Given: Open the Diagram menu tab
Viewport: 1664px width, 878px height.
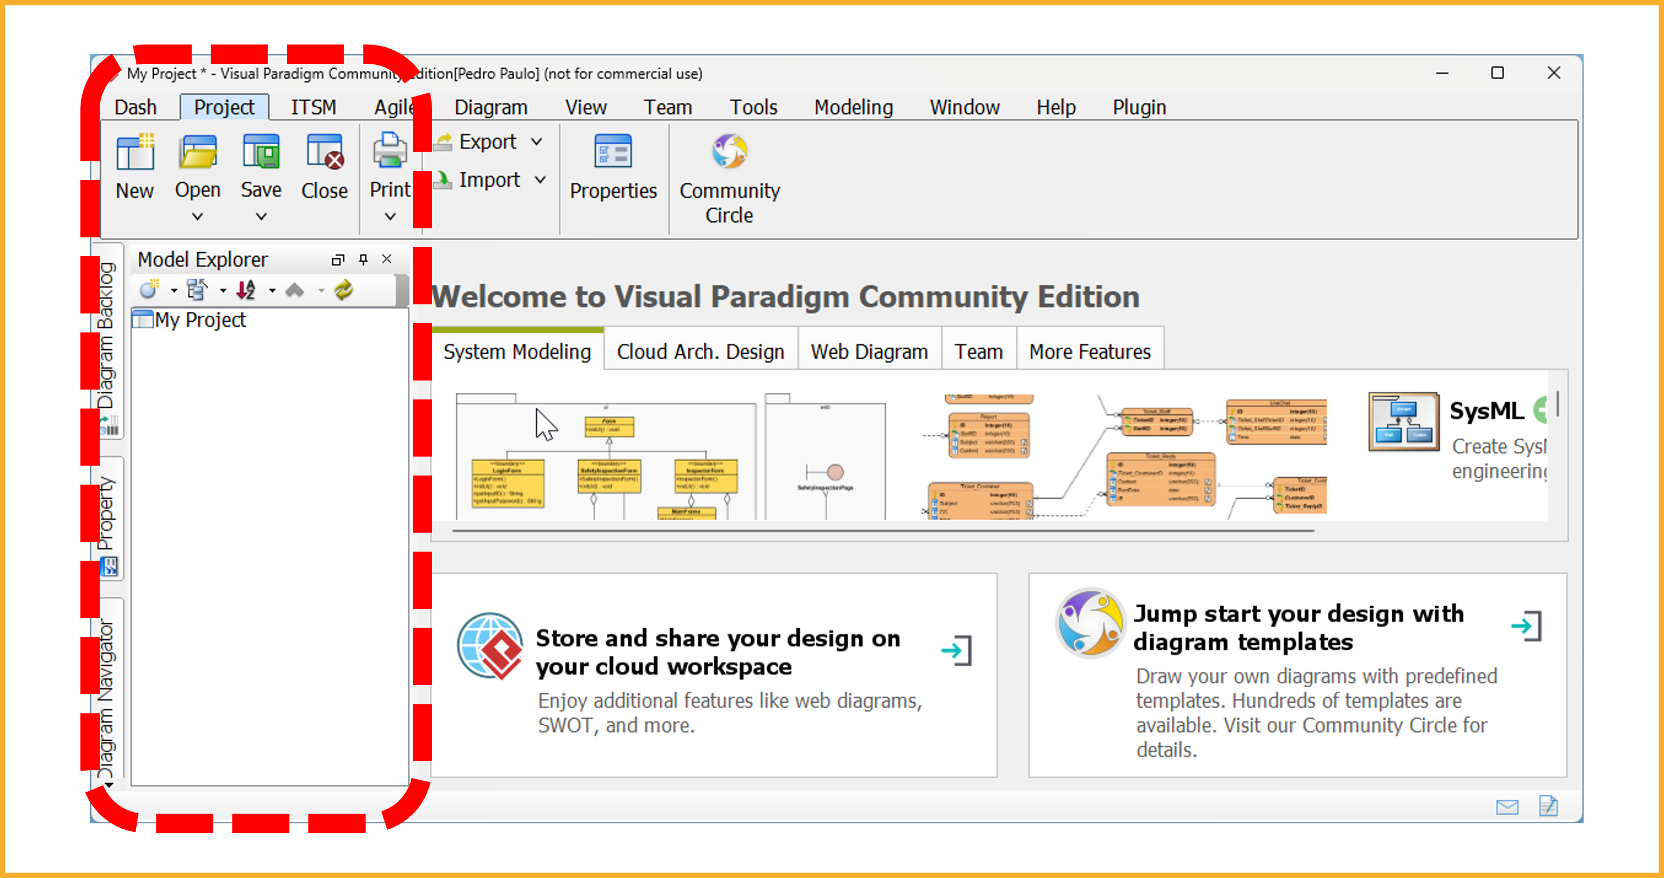Looking at the screenshot, I should 491,107.
